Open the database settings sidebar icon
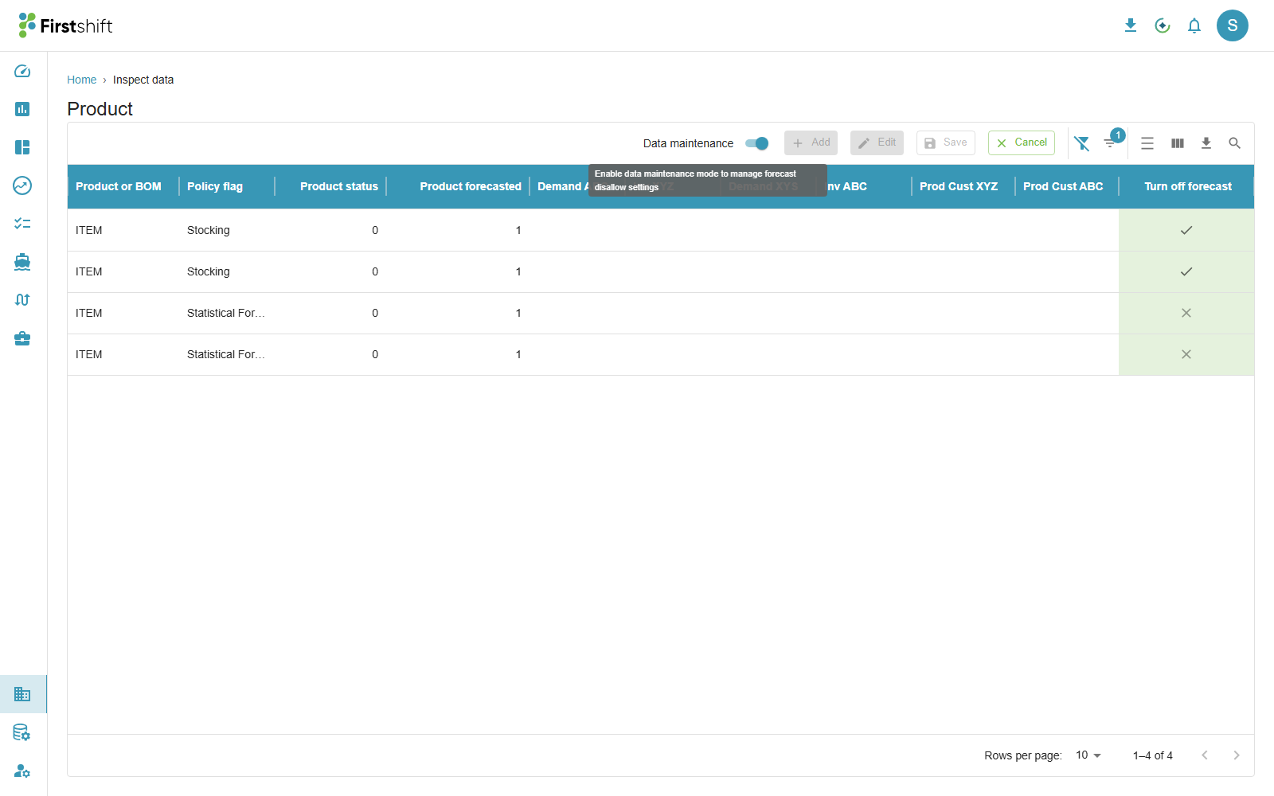The image size is (1274, 796). pos(22,732)
